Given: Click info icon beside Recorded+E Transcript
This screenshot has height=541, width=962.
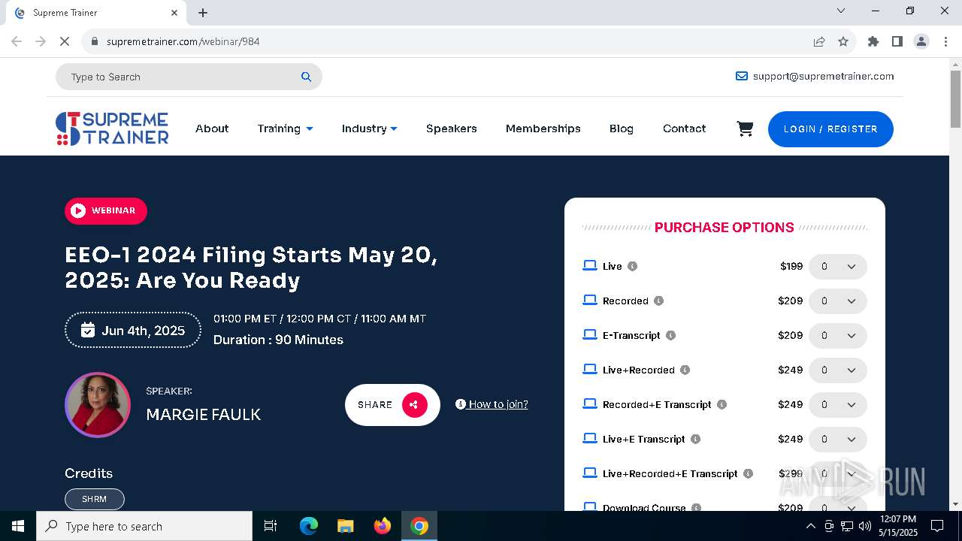Looking at the screenshot, I should pyautogui.click(x=721, y=404).
